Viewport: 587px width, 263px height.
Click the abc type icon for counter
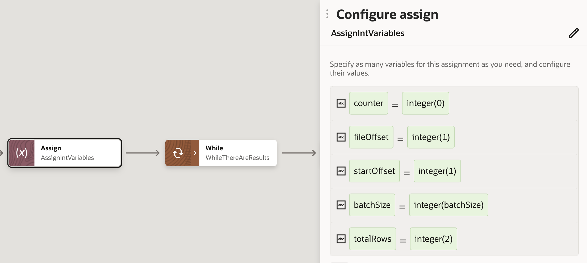(341, 103)
